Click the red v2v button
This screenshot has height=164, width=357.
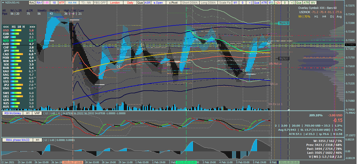tap(278, 3)
